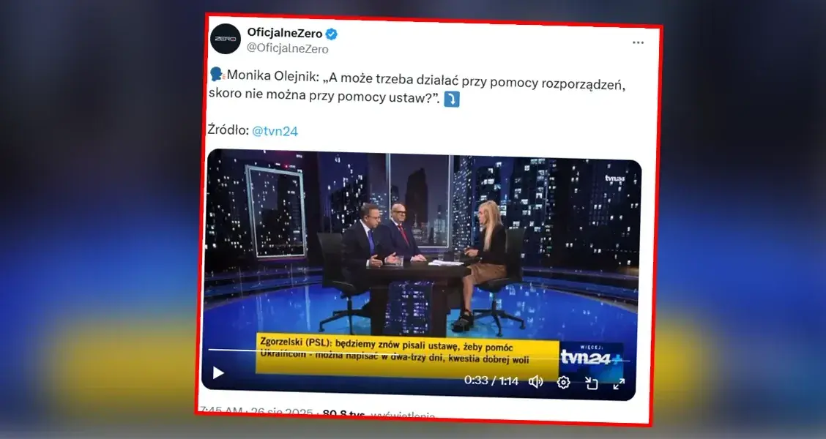Viewport: 826px width, 439px height.
Task: Click the tvn24 watermark in the video's top corner
Action: point(614,179)
